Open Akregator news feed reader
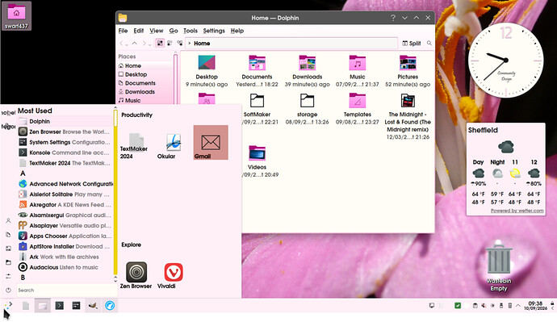Viewport: 557px width, 322px height. click(65, 205)
